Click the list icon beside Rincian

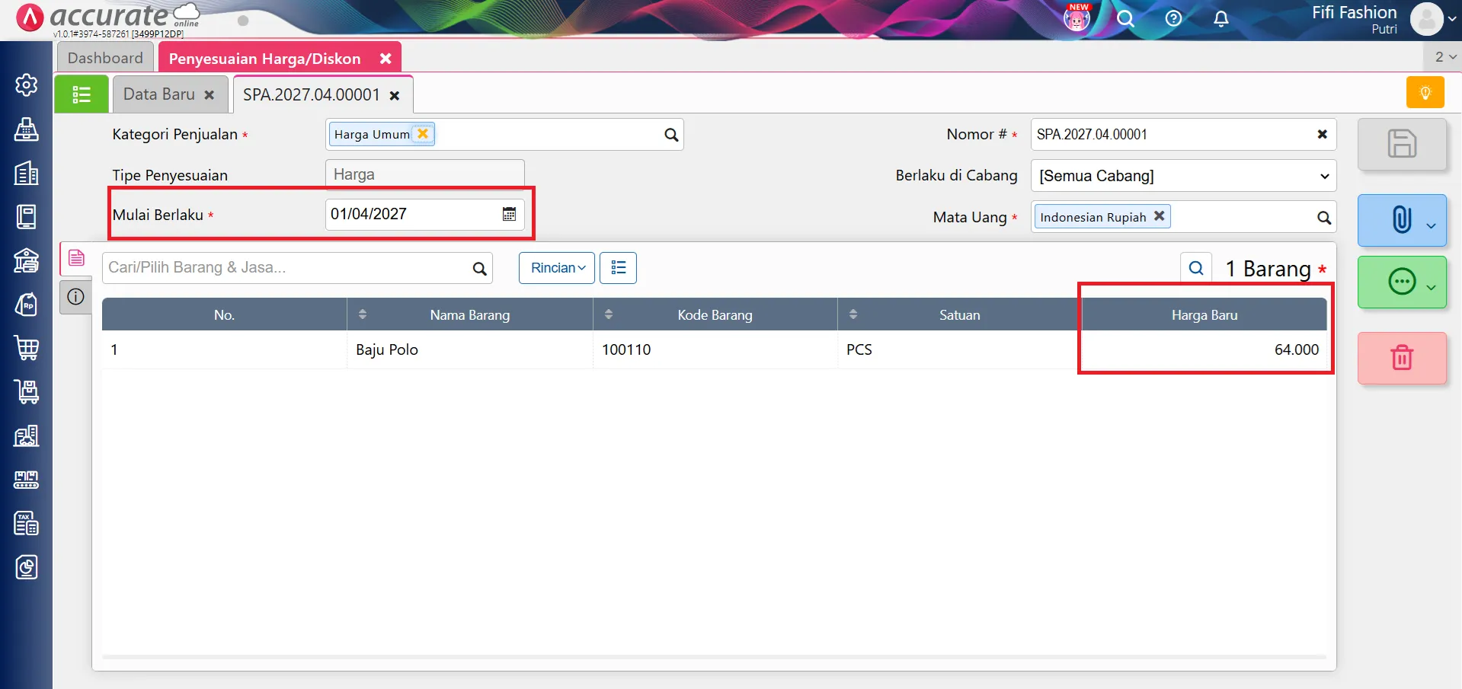618,268
